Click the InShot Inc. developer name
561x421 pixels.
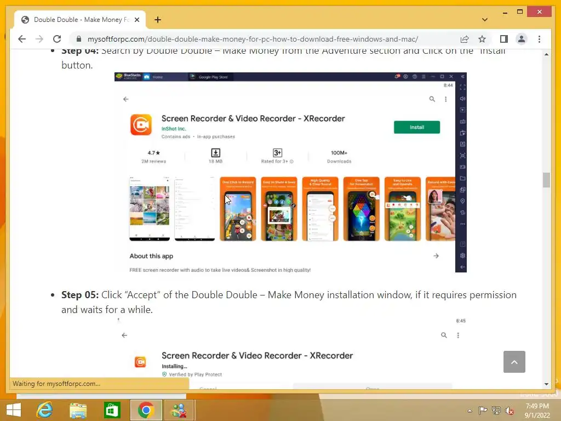[x=174, y=129]
